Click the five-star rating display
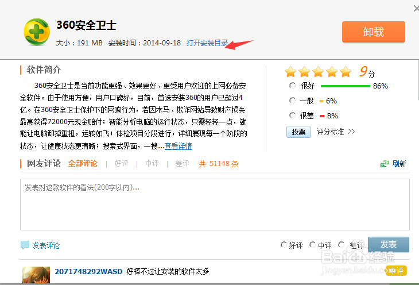This screenshot has height=285, width=419. (x=318, y=72)
